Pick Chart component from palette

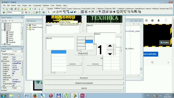(x=114, y=12)
